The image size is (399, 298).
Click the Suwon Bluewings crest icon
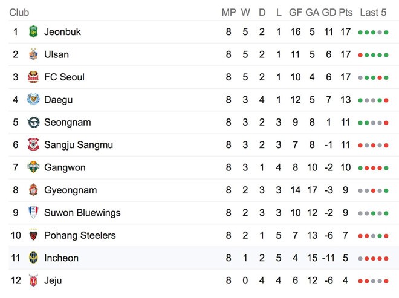coord(33,213)
